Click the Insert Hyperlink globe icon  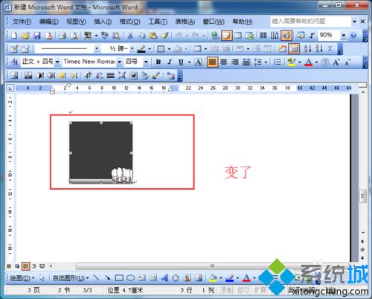coord(215,36)
